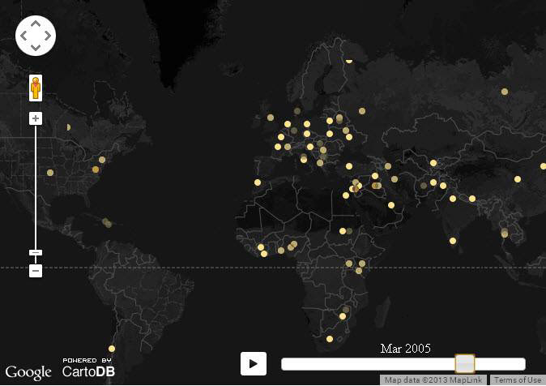Pan the map down with the arrow
This screenshot has height=386, width=546.
point(36,48)
